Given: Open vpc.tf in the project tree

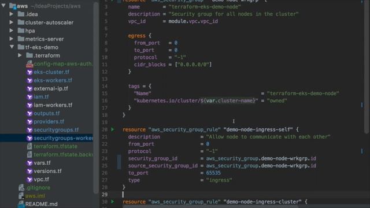Looking at the screenshot, I should click(x=41, y=180).
